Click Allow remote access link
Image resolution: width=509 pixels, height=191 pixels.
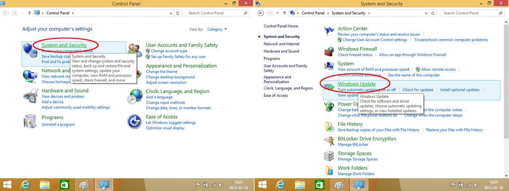(438, 69)
